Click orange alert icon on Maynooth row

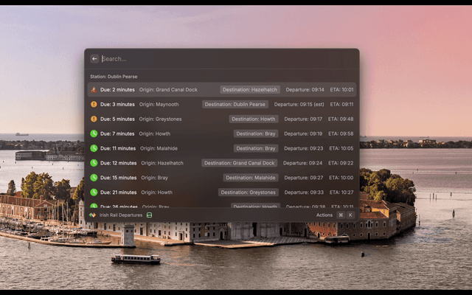94,105
